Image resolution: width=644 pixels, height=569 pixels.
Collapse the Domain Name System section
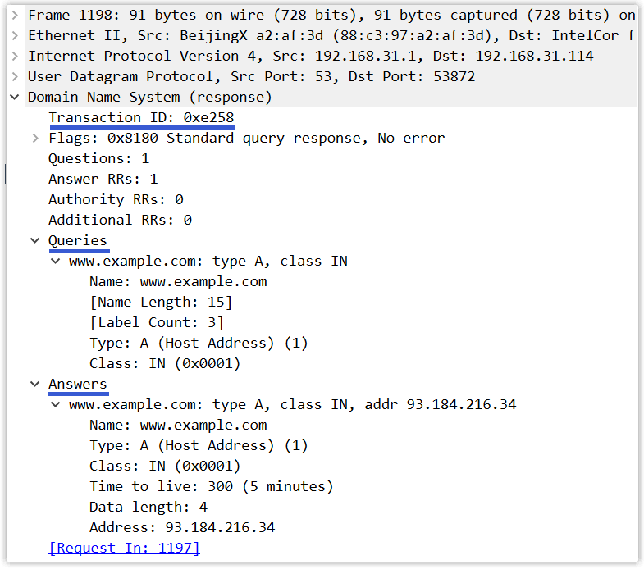(x=15, y=98)
